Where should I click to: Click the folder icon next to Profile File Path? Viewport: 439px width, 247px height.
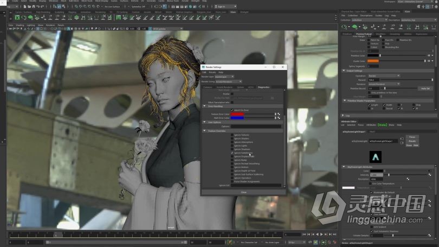[x=273, y=98]
